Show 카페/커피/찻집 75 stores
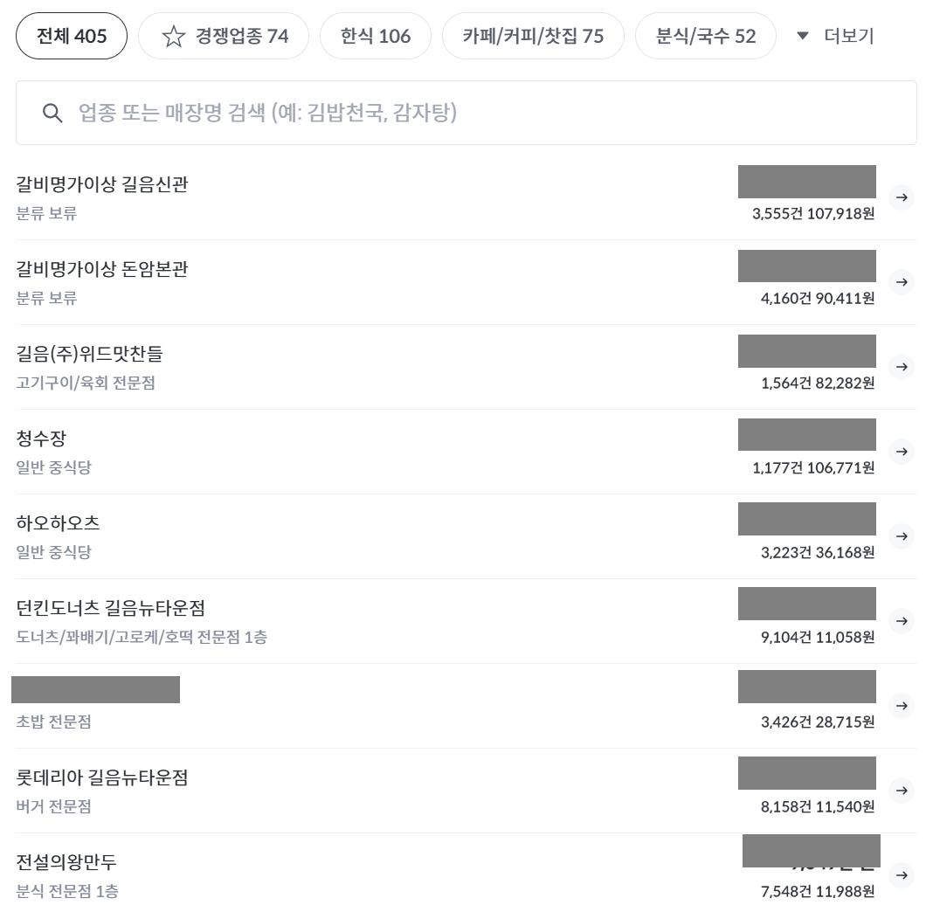The width and height of the screenshot is (926, 912). 533,37
